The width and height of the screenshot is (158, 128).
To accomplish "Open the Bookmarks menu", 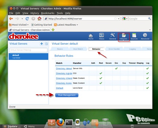I will pos(48,13).
